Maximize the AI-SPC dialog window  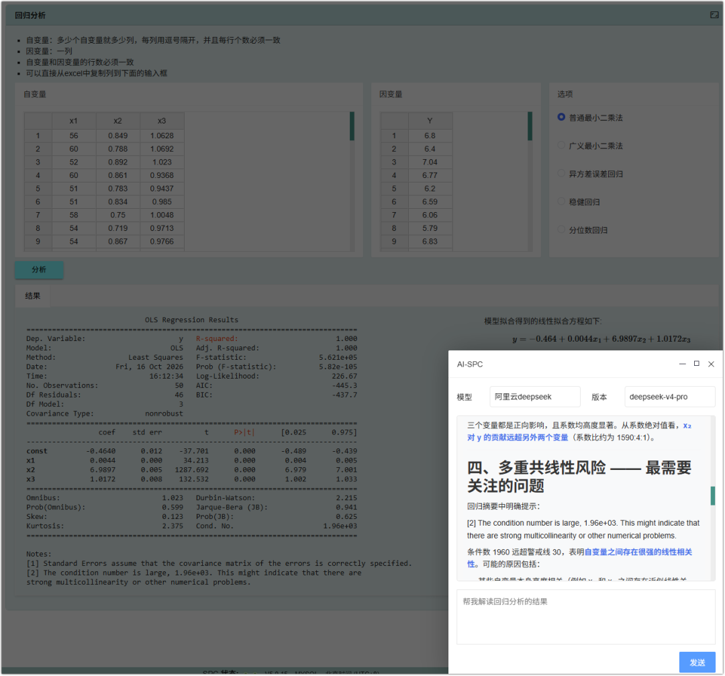click(x=696, y=363)
